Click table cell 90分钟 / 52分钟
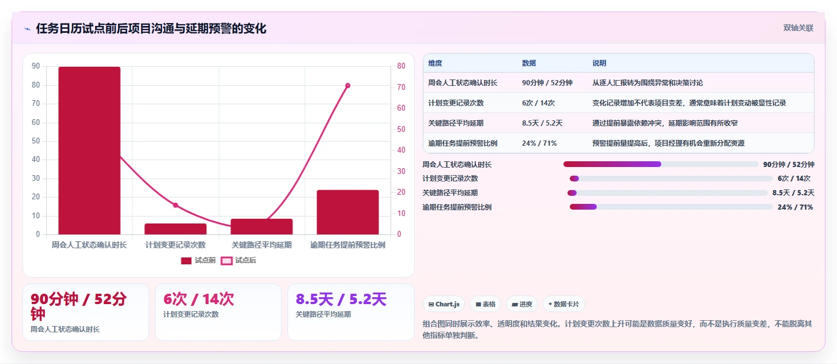This screenshot has width=837, height=364. click(547, 83)
